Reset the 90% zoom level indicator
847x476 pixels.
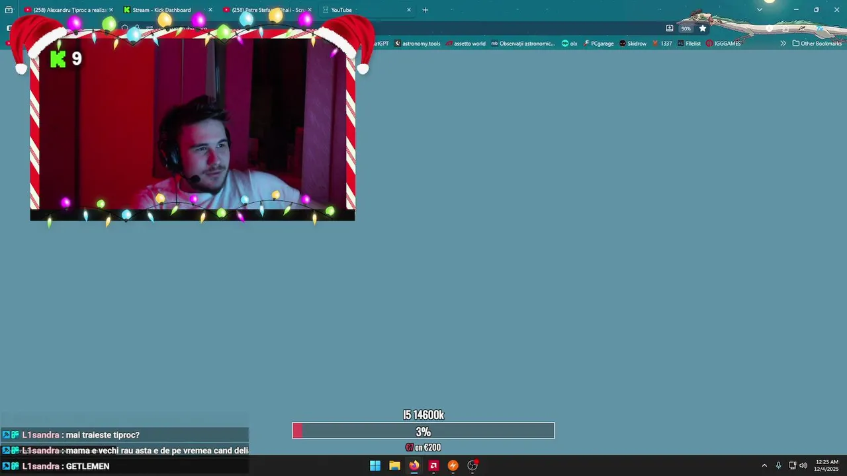point(686,28)
